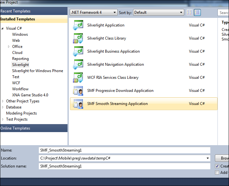
Task: Click the SMF Progressive Download Application icon
Action: click(x=78, y=91)
